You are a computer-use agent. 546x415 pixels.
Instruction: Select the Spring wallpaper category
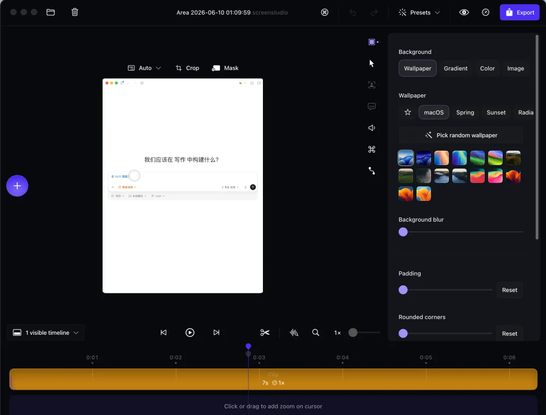click(465, 113)
